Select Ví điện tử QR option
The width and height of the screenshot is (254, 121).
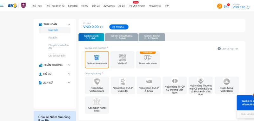pyautogui.click(x=122, y=60)
